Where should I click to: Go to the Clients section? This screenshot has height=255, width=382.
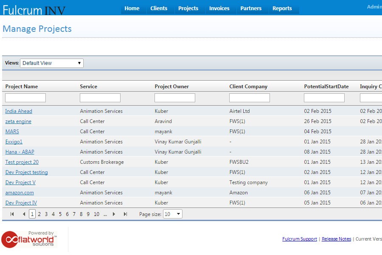[159, 8]
